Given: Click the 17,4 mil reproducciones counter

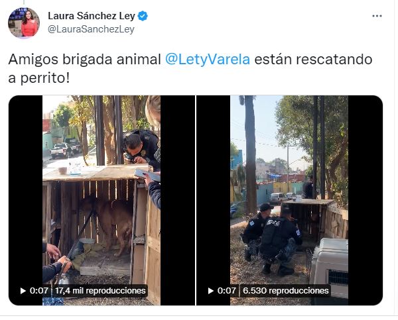Looking at the screenshot, I should coord(100,291).
